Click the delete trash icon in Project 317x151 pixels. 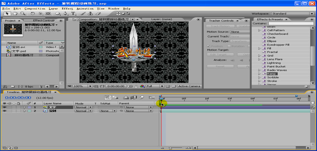[41, 86]
